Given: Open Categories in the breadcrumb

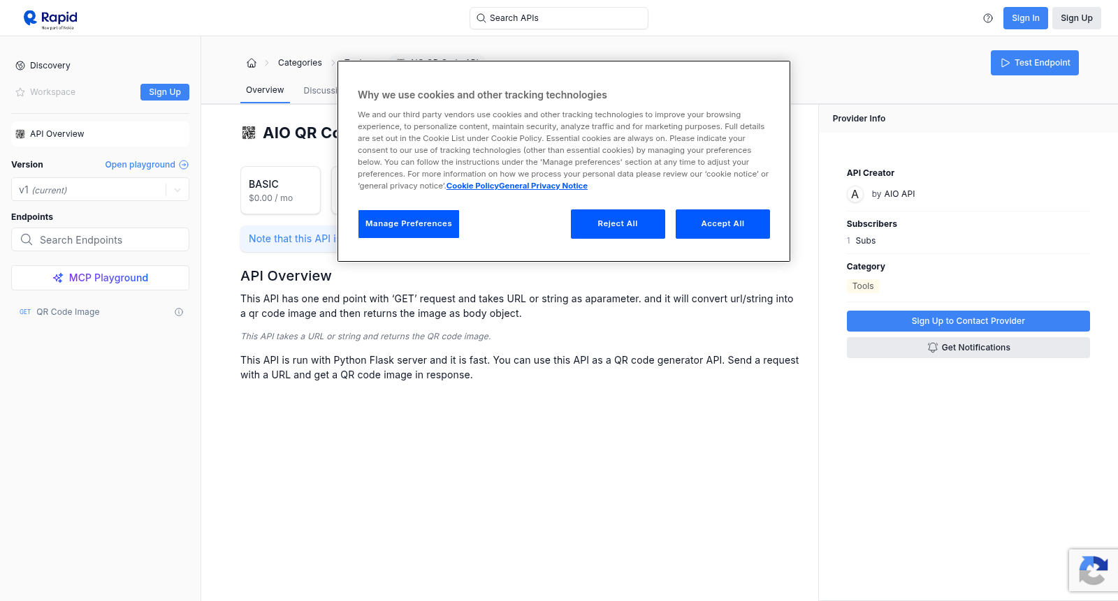Looking at the screenshot, I should pos(300,63).
